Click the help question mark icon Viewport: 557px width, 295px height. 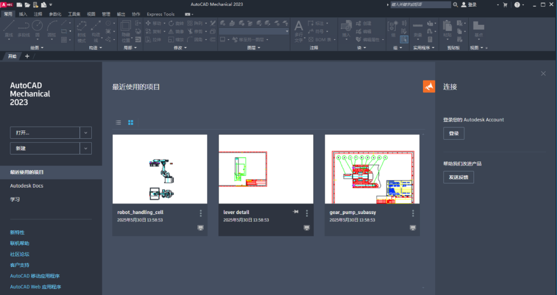coord(517,5)
